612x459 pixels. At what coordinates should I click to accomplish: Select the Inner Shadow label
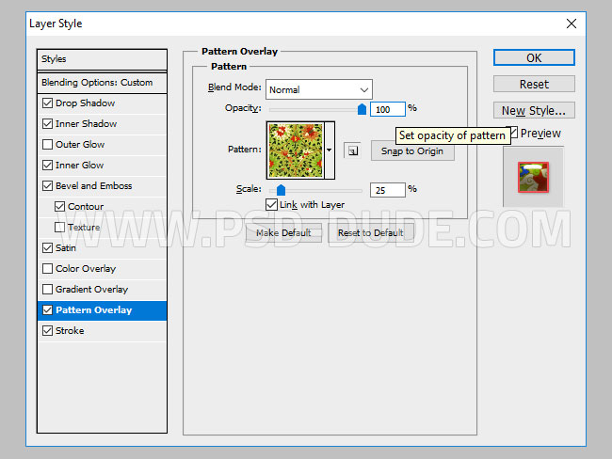[87, 123]
